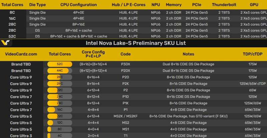Click the 'Single Die' cell in the 8C row

point(37,12)
